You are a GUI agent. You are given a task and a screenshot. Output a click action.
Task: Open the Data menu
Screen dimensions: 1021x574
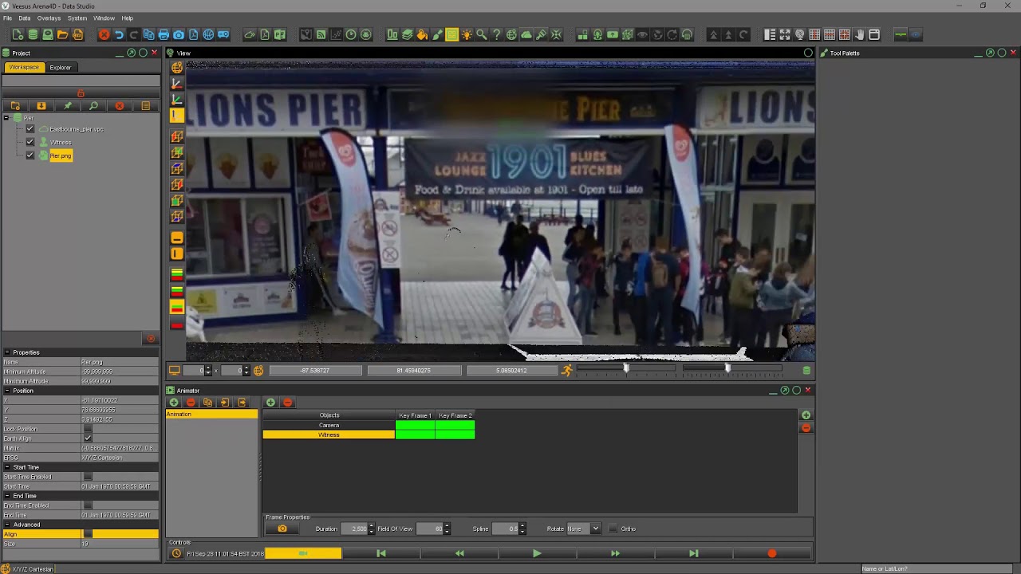point(25,18)
